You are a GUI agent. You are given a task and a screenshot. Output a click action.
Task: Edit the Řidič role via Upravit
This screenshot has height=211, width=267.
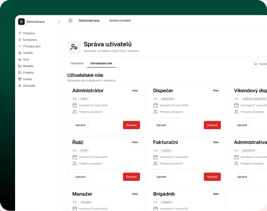(80, 177)
